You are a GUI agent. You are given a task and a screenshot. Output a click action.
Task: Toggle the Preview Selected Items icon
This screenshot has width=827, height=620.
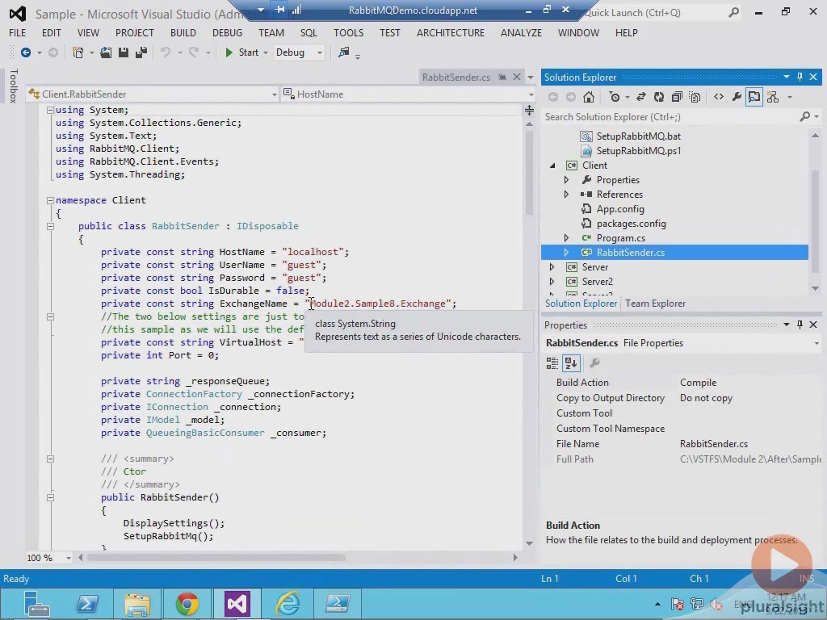(754, 97)
